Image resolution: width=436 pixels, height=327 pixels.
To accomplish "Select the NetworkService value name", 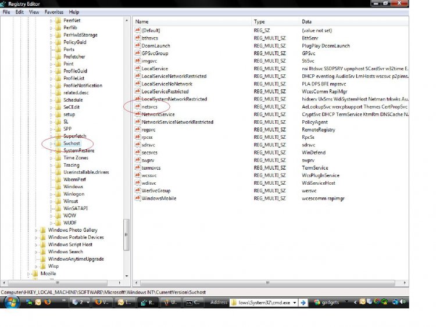I will click(158, 114).
